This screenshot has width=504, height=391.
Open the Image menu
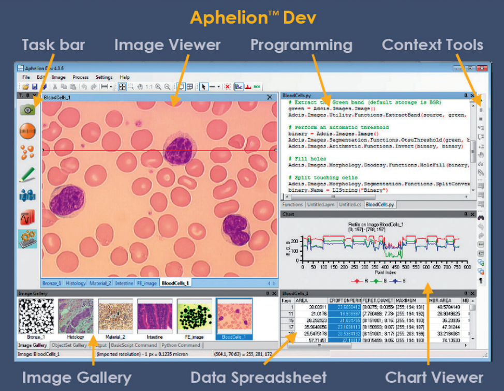coord(58,78)
